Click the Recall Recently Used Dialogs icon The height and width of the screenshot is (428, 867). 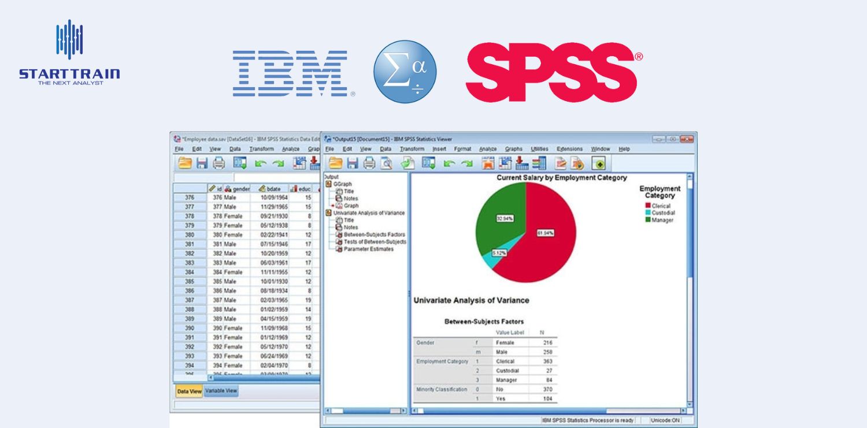[x=428, y=163]
